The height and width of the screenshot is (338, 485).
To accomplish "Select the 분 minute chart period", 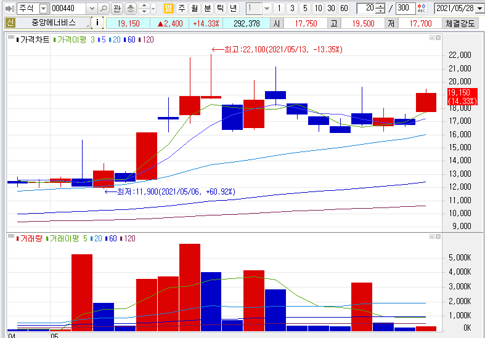I will click(208, 9).
